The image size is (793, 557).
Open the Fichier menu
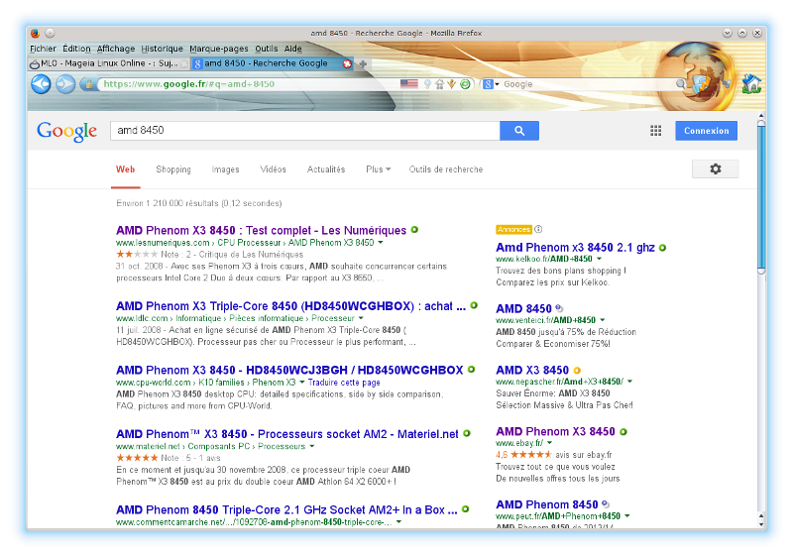pos(43,49)
